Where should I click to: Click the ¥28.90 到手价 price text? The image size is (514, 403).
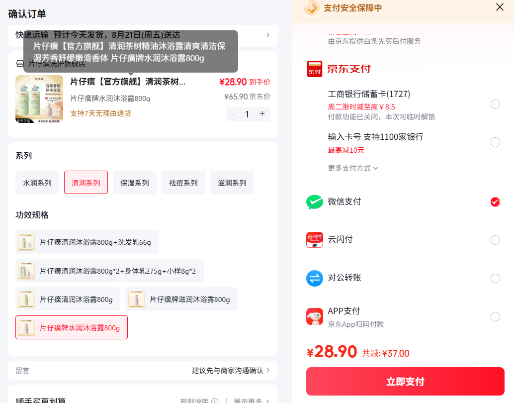245,82
